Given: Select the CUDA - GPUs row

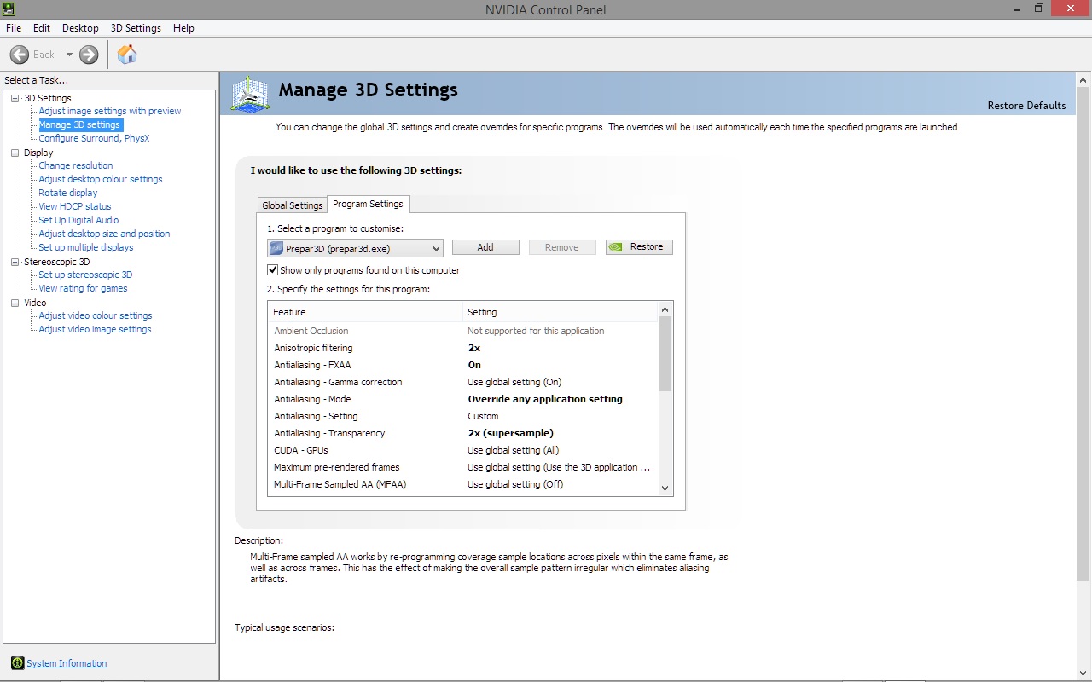Looking at the screenshot, I should (x=463, y=450).
